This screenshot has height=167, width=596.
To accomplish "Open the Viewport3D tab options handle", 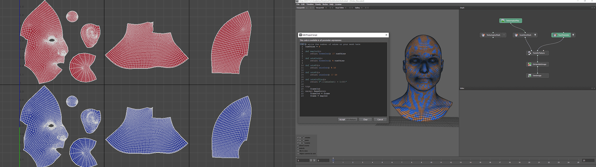I will [x=311, y=8].
